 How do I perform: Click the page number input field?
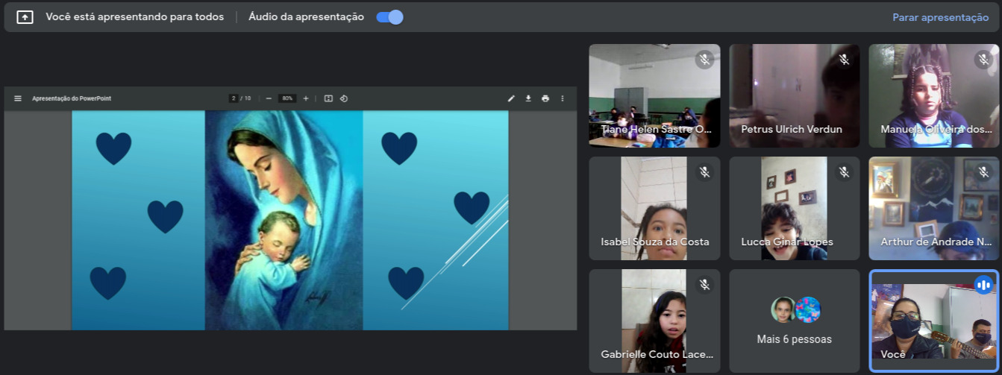point(234,98)
